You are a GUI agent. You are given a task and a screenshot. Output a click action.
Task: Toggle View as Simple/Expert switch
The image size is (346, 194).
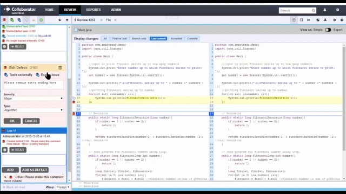click(328, 30)
